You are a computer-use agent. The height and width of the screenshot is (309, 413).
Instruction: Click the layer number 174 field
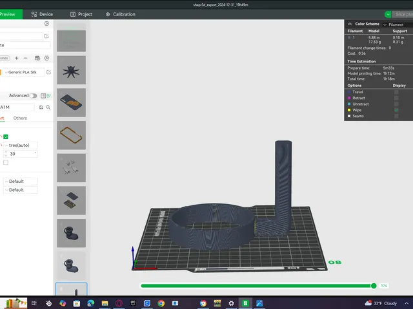[384, 286]
